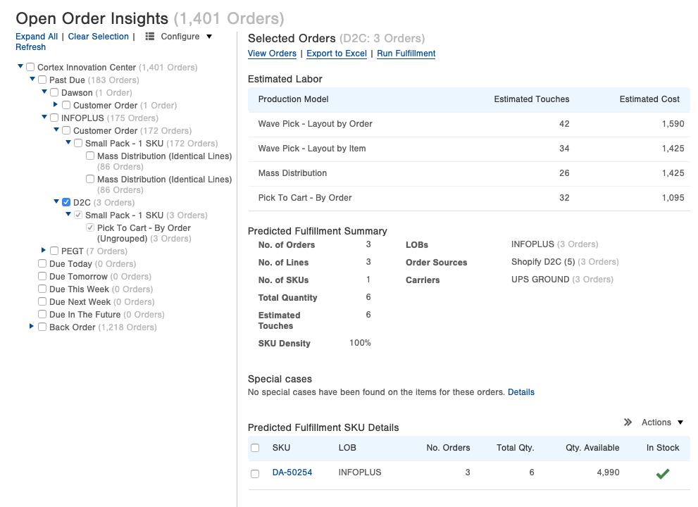Click the Expand All link
698x507 pixels.
[x=37, y=37]
